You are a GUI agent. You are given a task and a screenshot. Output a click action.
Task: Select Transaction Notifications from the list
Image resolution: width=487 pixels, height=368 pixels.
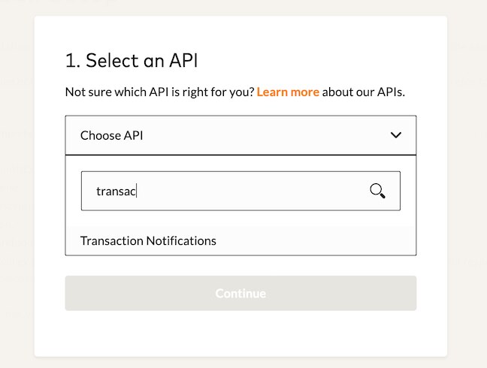point(148,241)
